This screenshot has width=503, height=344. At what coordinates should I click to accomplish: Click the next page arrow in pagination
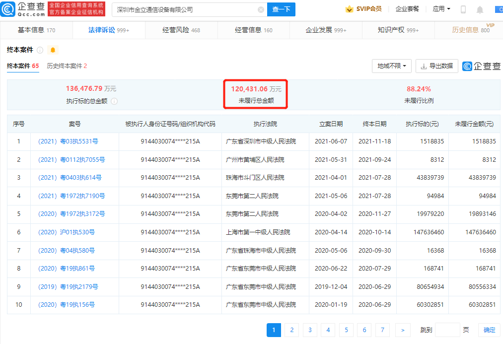tap(403, 330)
